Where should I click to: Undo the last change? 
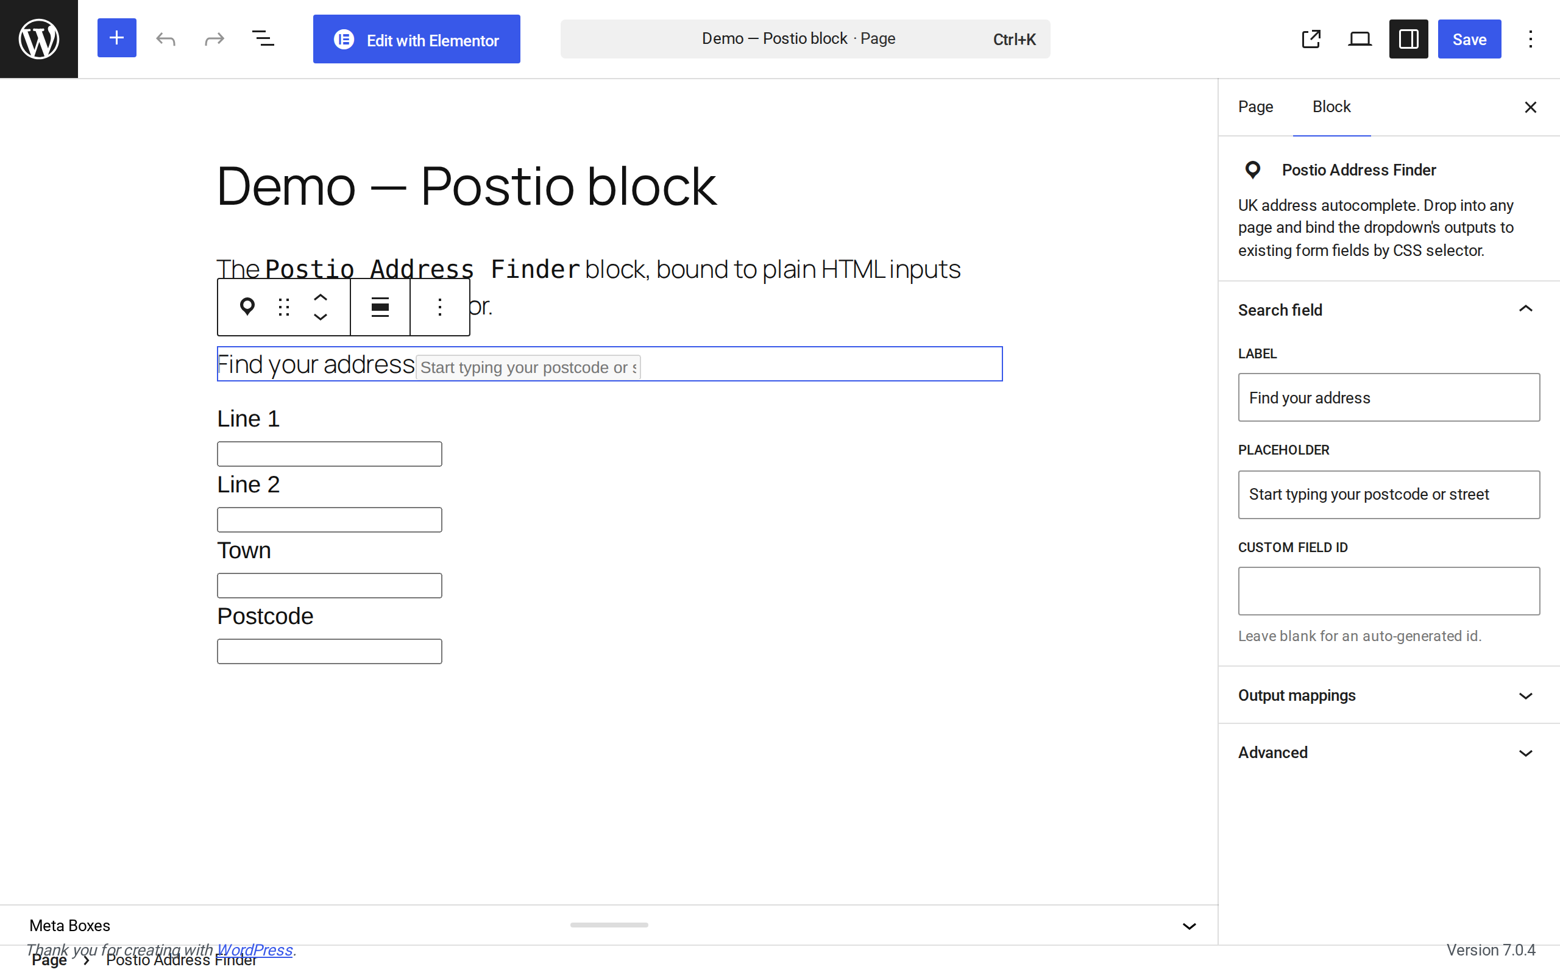click(166, 38)
